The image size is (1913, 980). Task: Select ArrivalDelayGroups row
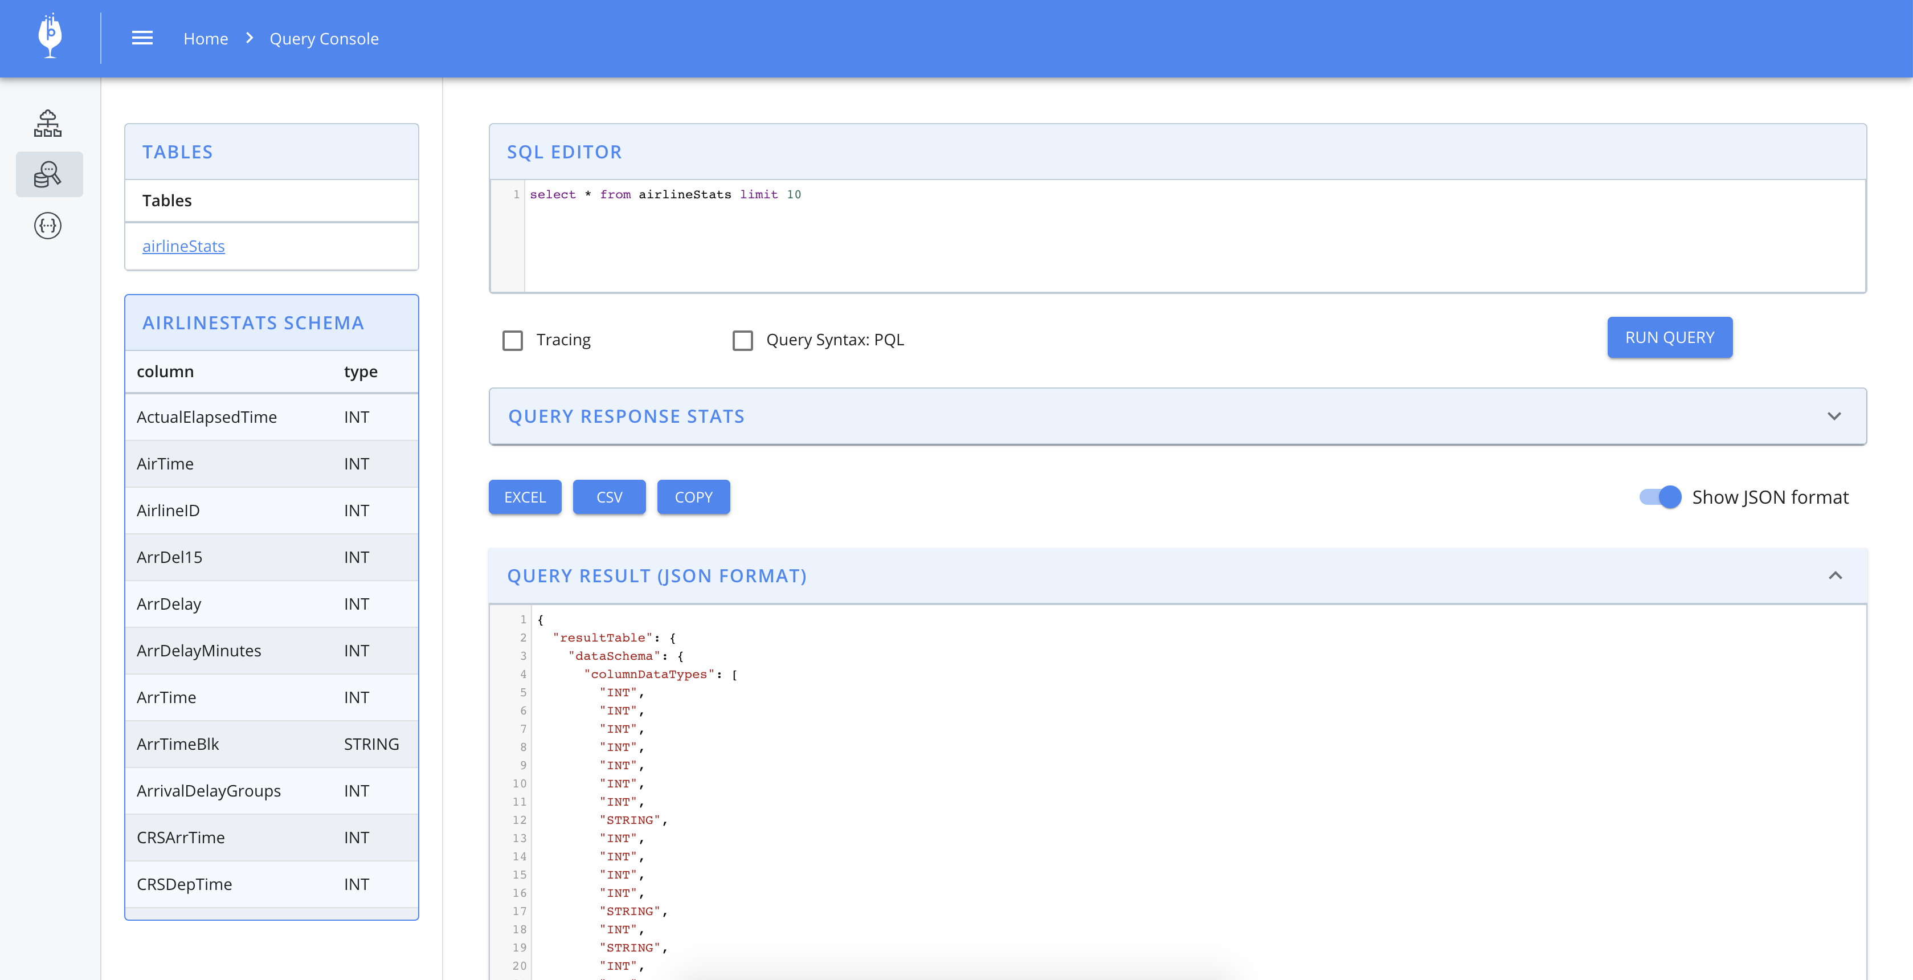(272, 791)
